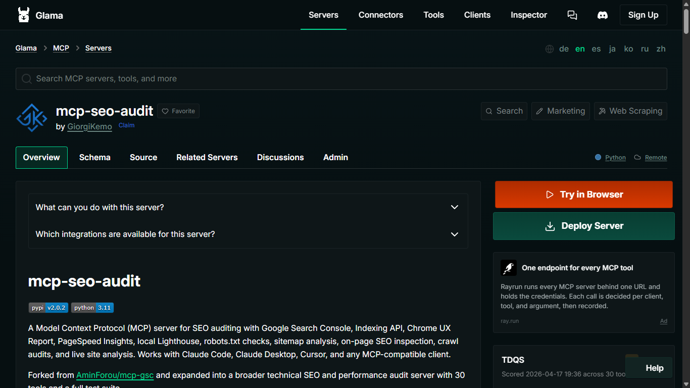Switch language to ja
This screenshot has width=690, height=388.
612,49
